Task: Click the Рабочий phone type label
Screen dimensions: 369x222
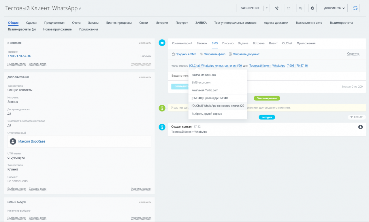Action: pos(146,56)
